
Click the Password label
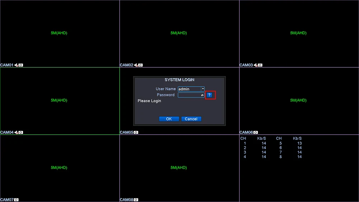pyautogui.click(x=166, y=95)
